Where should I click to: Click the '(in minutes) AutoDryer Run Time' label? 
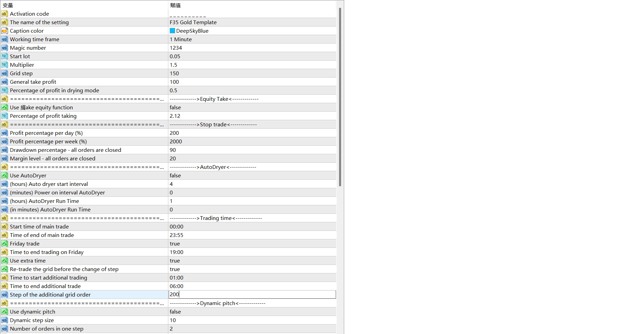coord(50,209)
